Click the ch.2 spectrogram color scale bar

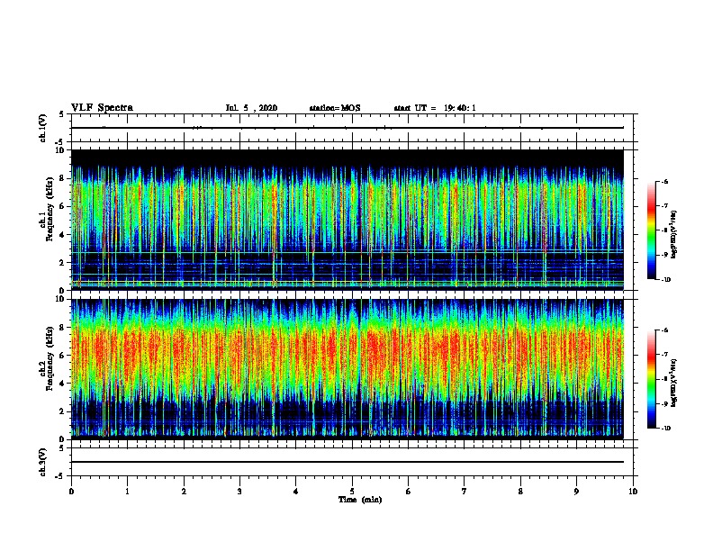coord(651,379)
